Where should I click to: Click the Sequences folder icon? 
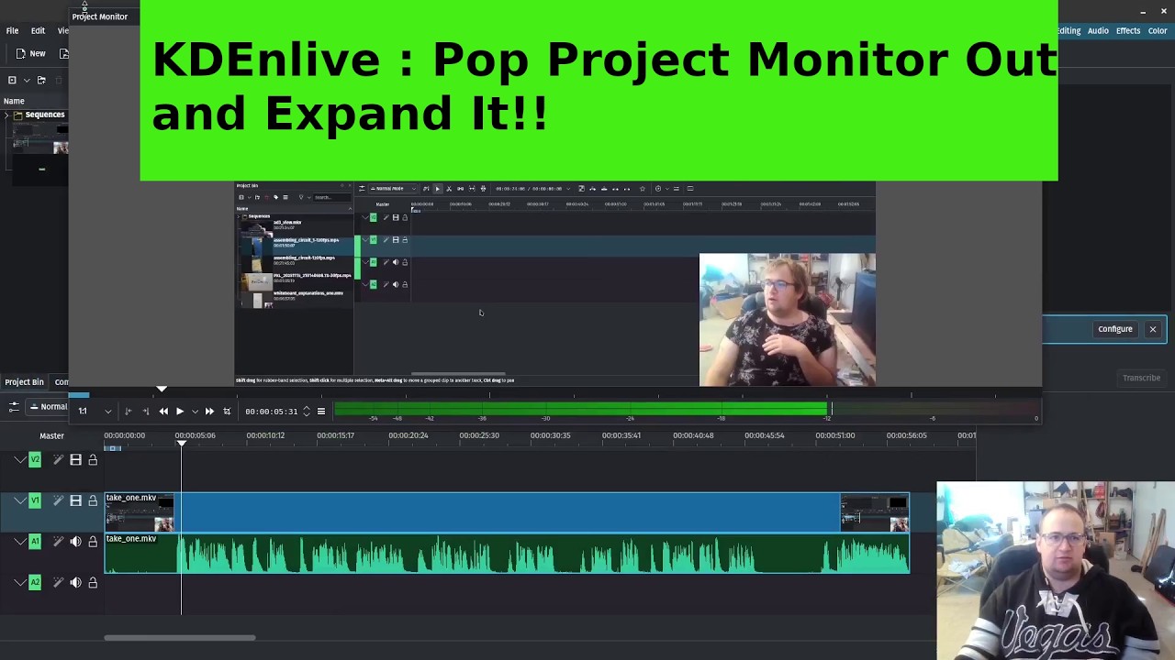17,115
